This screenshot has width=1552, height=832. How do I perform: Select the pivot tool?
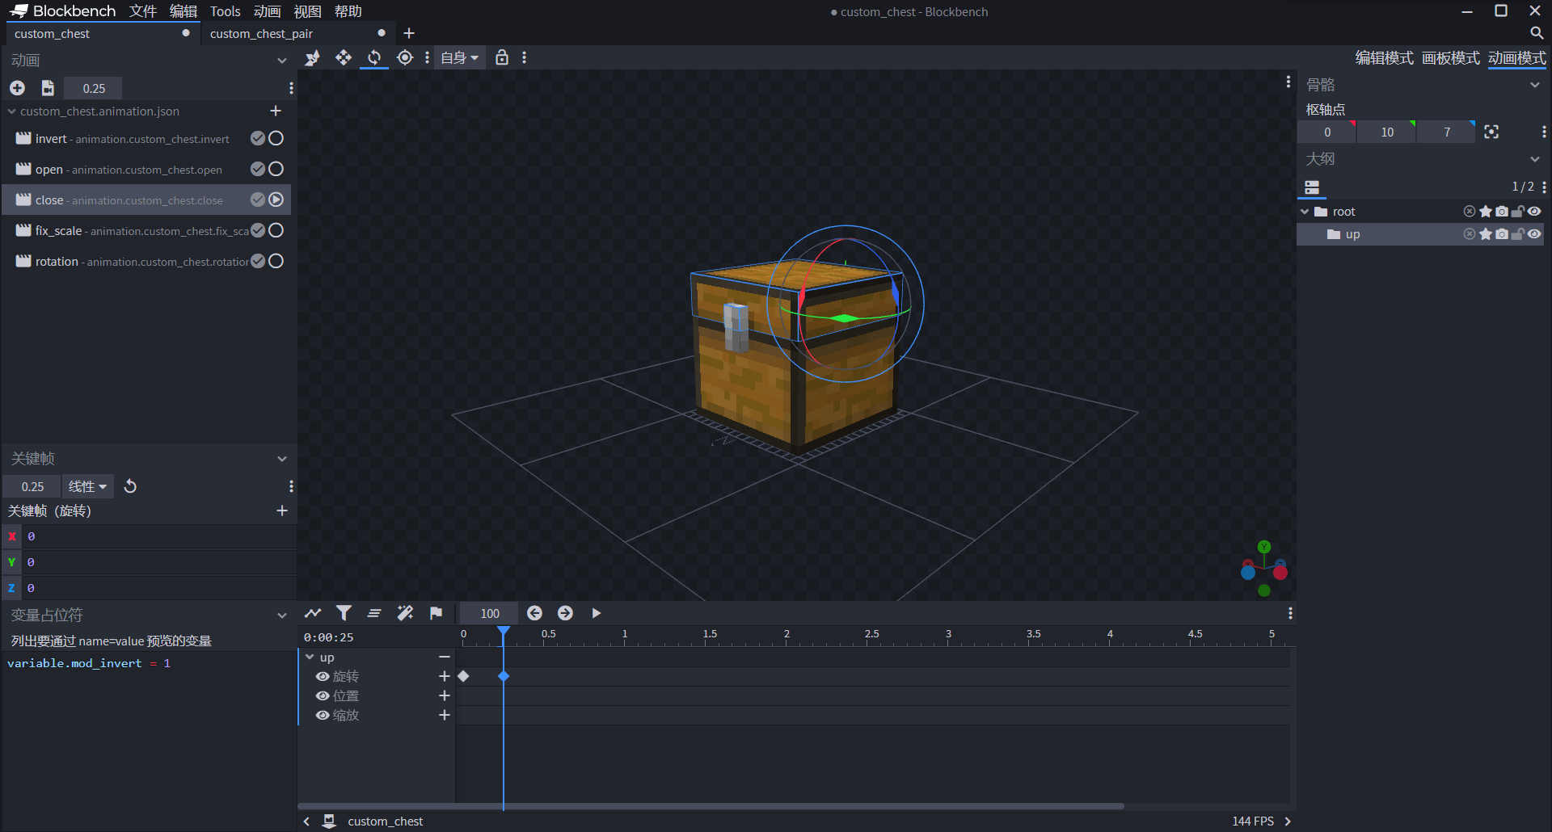tap(405, 58)
